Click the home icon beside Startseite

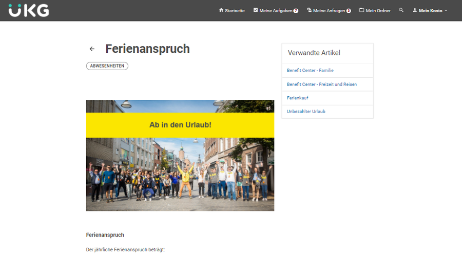221,10
